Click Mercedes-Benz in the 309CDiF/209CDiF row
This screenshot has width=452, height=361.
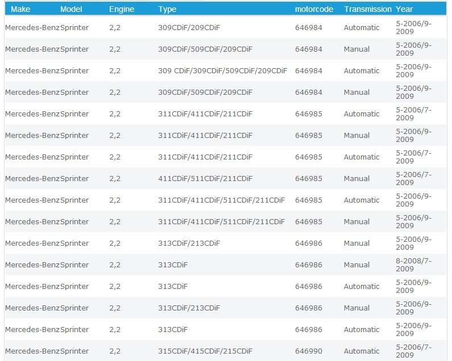[32, 28]
